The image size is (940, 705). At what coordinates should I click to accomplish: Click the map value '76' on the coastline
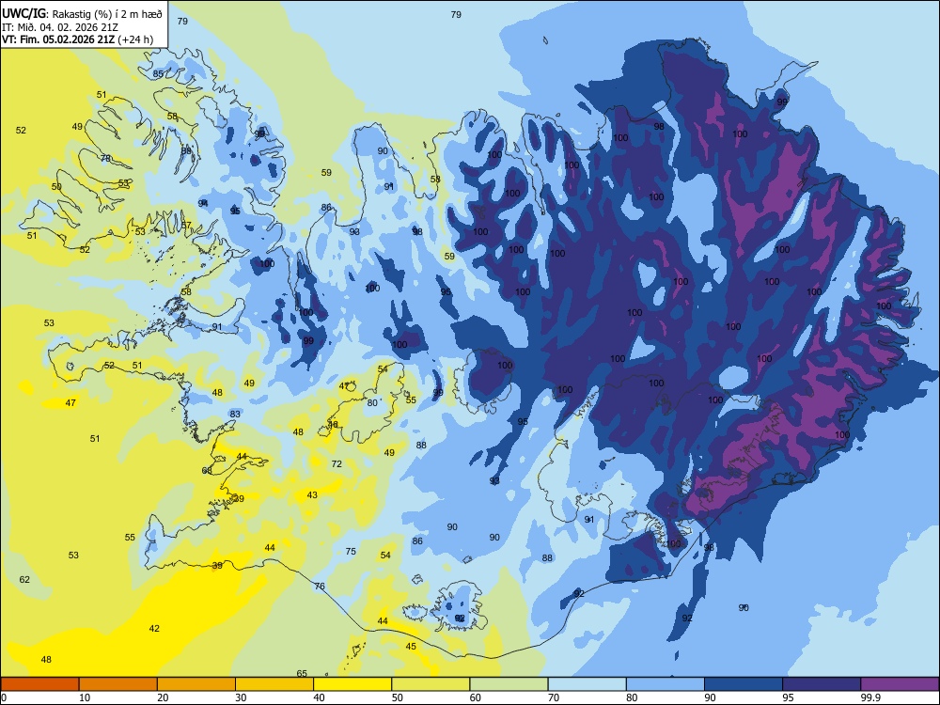pos(320,586)
